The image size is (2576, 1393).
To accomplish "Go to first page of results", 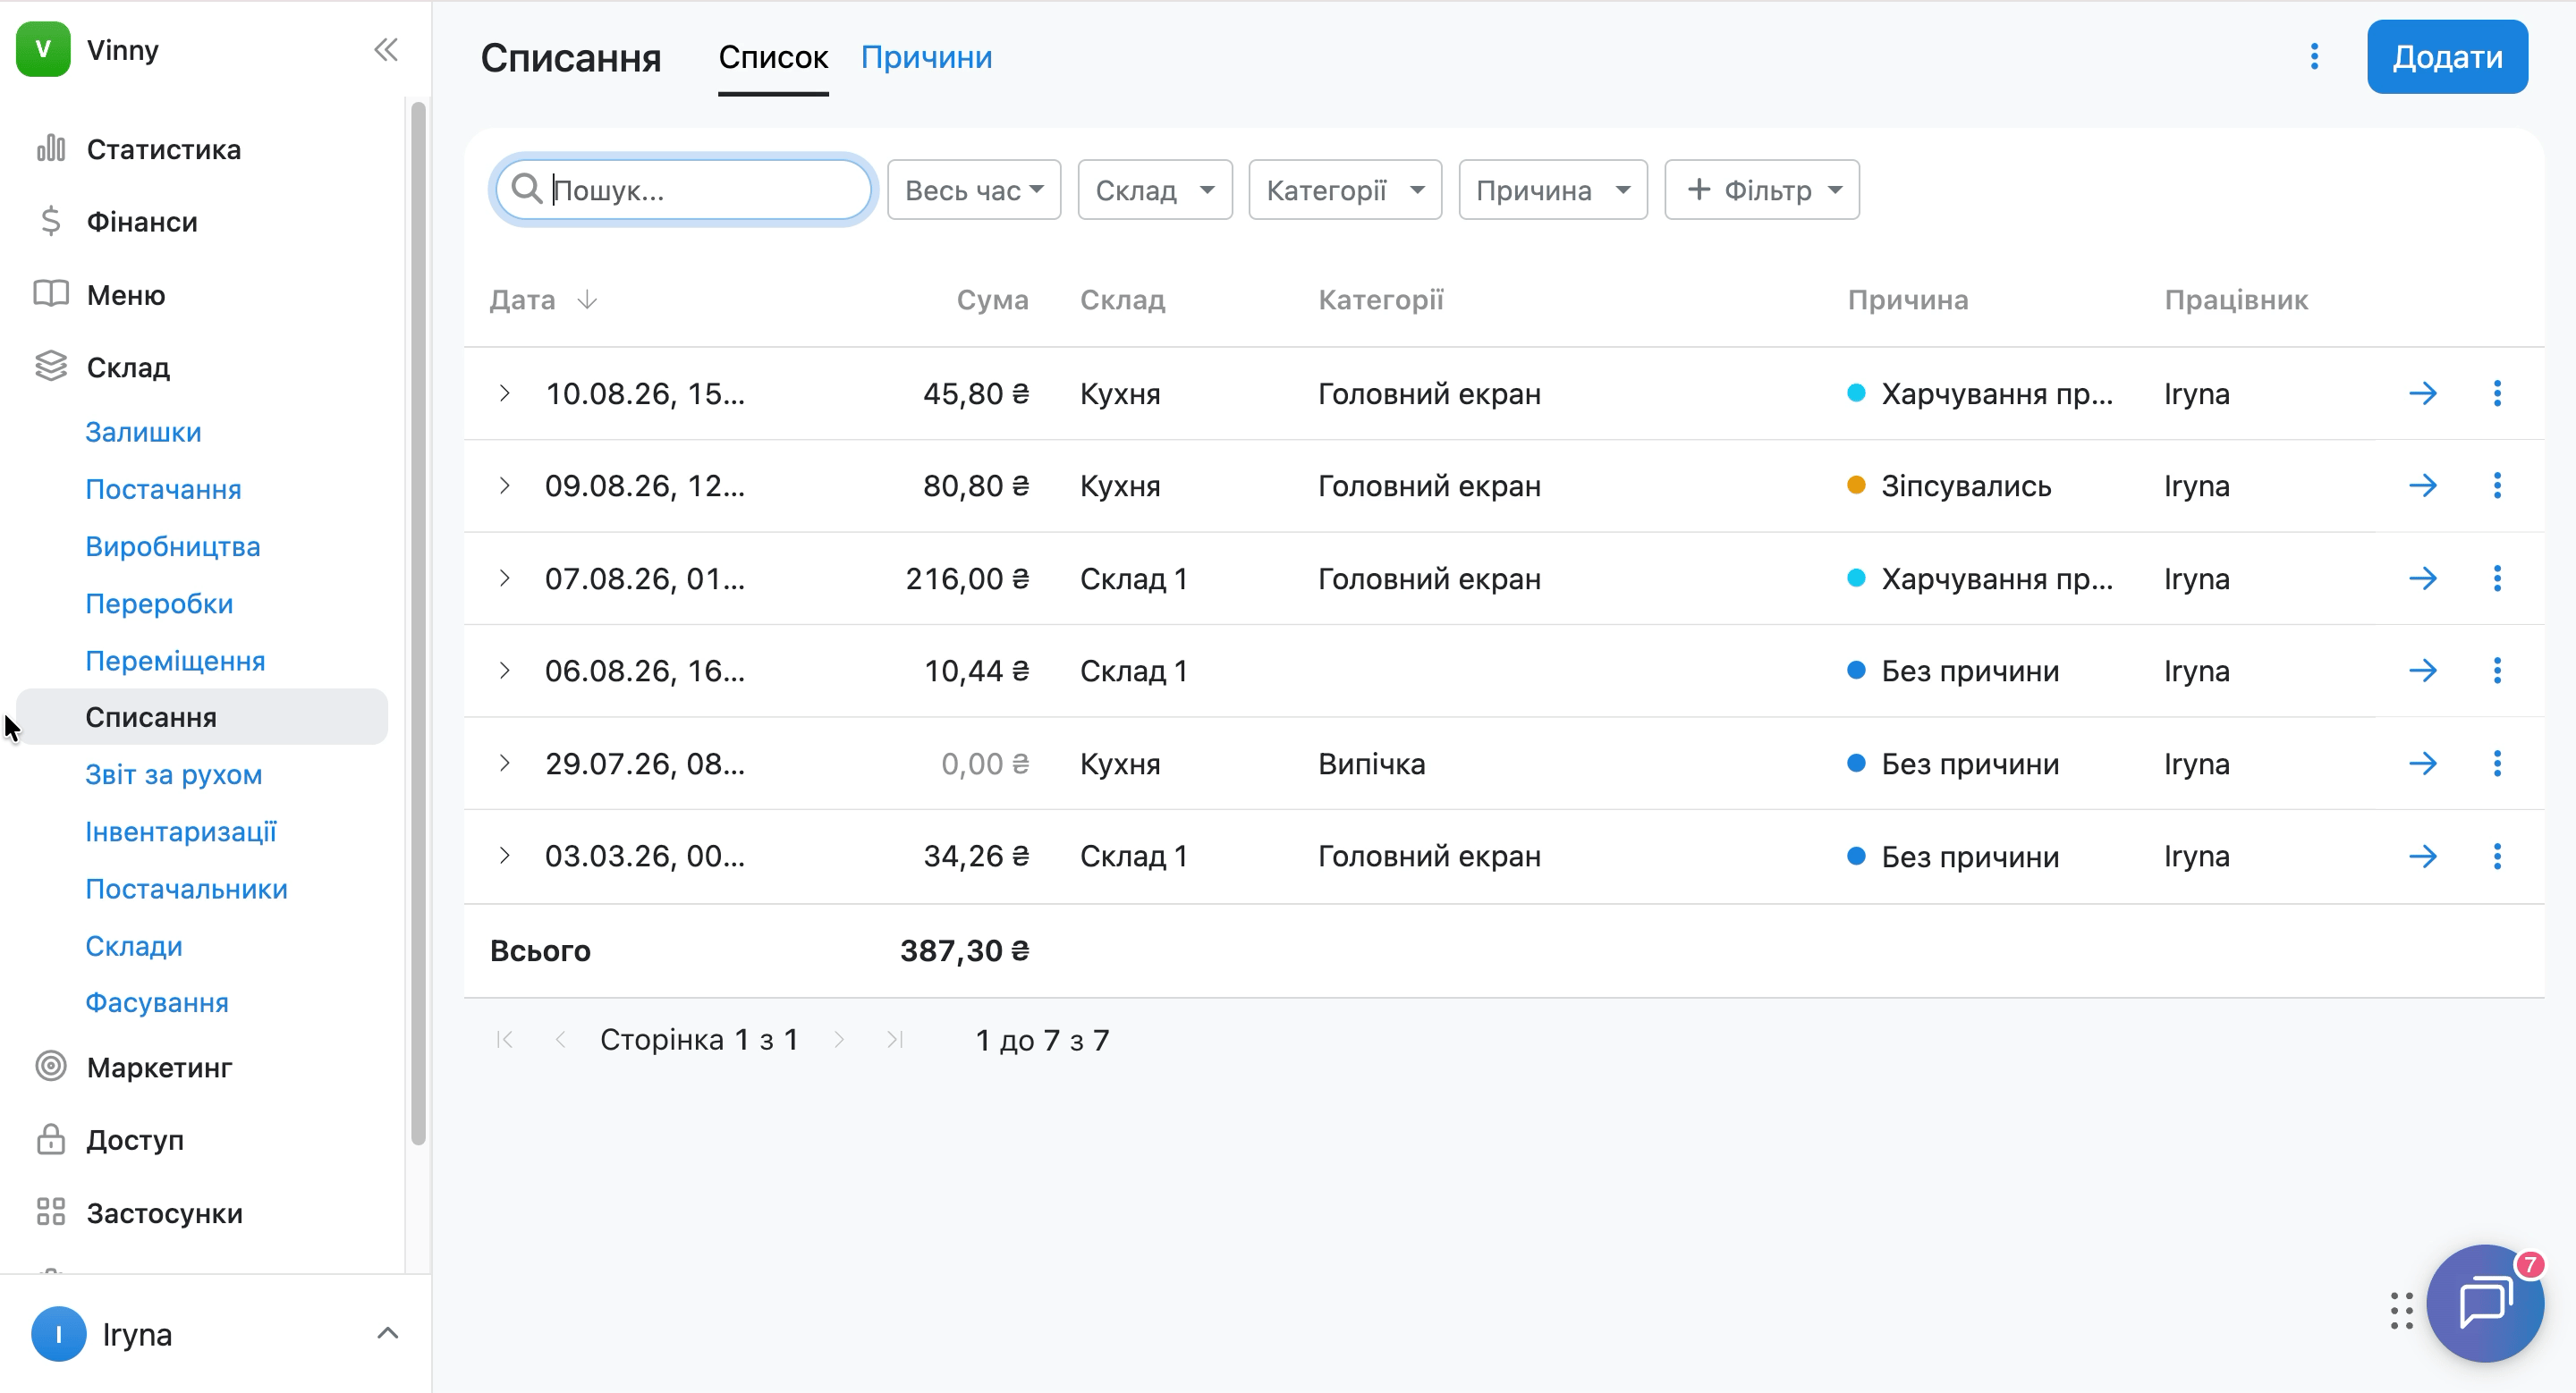I will click(x=505, y=1040).
